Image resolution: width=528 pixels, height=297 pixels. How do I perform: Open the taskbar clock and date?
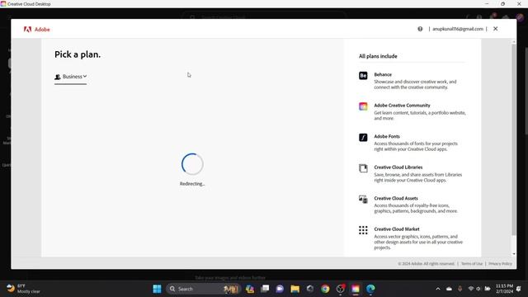coord(504,289)
